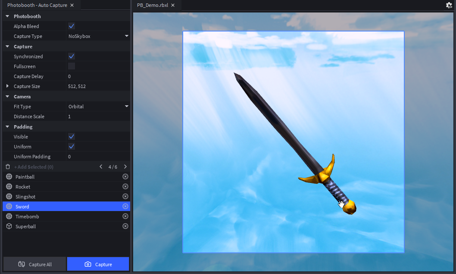456x274 pixels.
Task: Collapse the Capture section
Action: pyautogui.click(x=8, y=47)
